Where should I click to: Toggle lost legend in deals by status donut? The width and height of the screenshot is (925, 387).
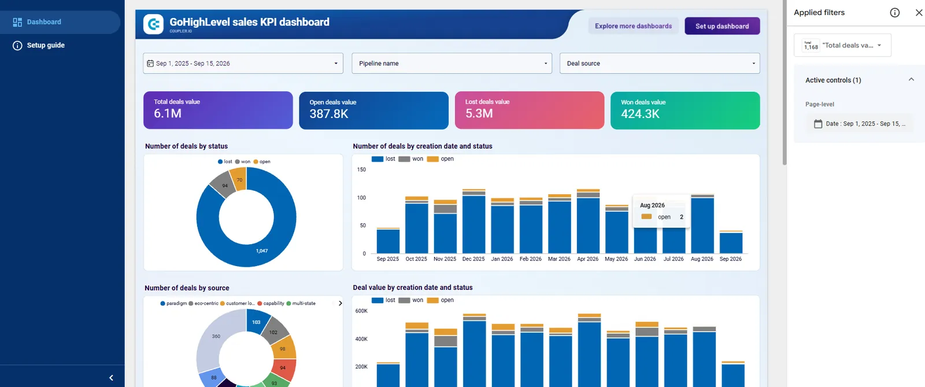point(225,162)
